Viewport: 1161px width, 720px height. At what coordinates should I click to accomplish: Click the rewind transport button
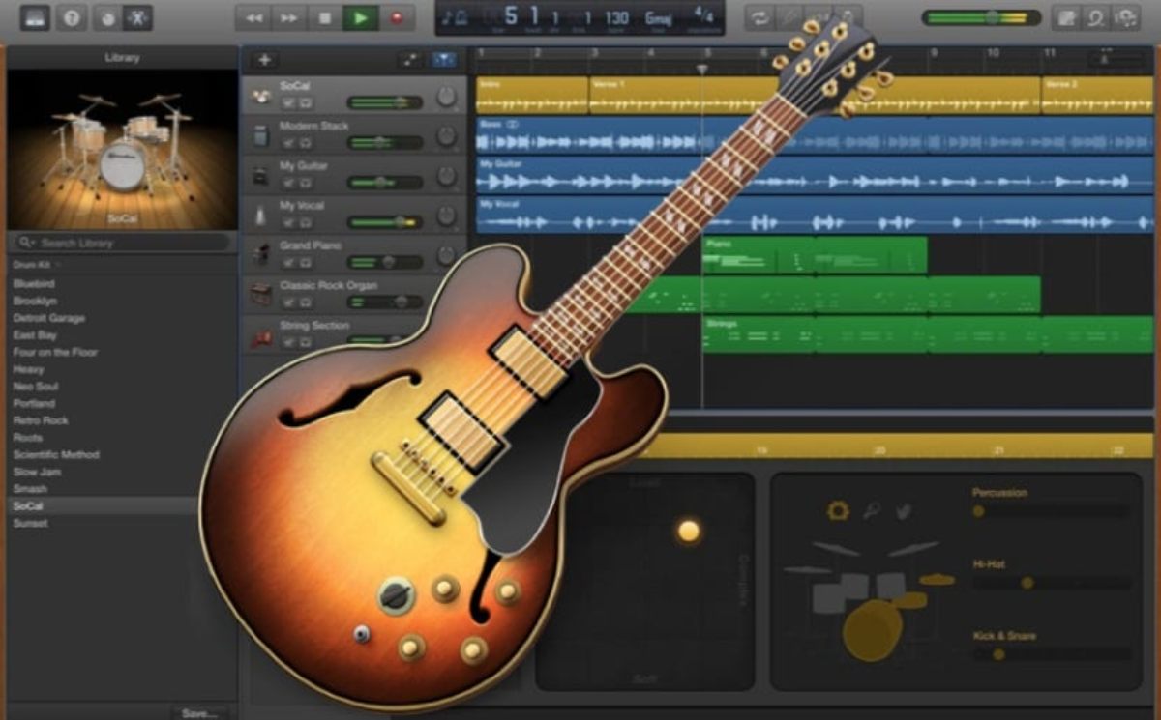point(254,17)
